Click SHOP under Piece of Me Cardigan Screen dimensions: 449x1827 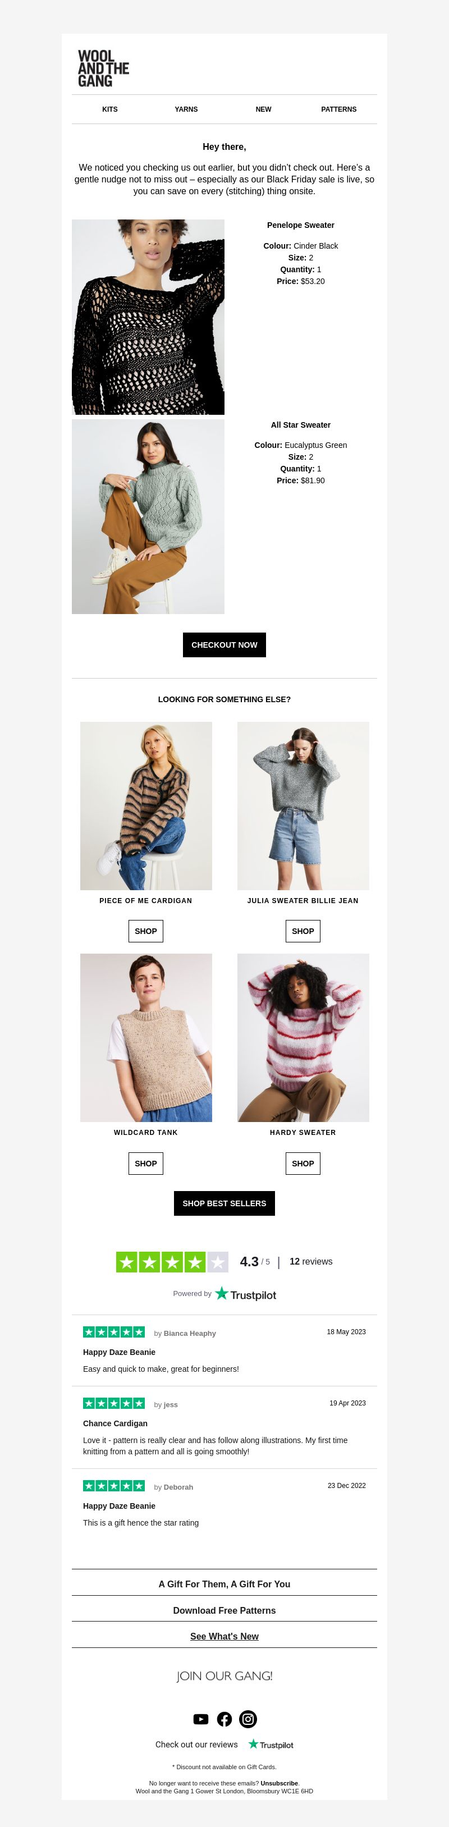coord(145,931)
